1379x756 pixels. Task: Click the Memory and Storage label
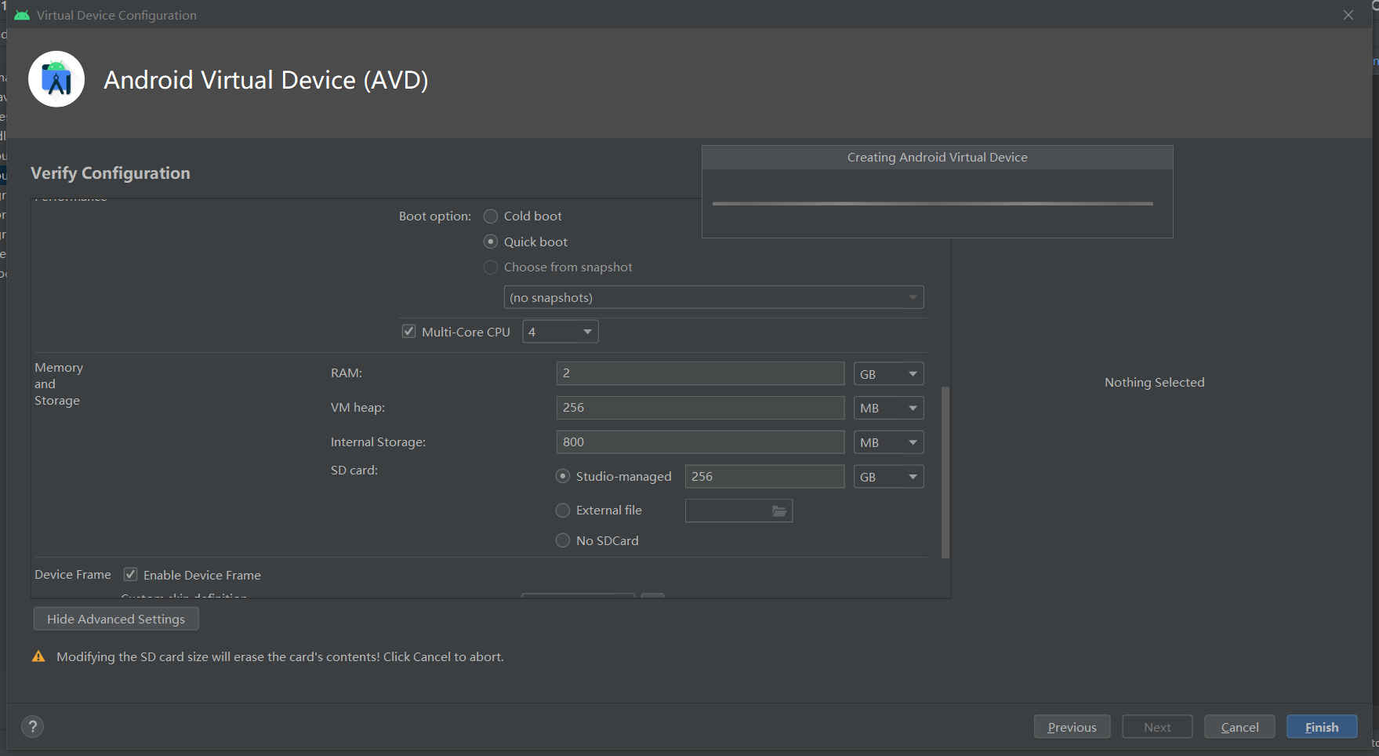(58, 383)
